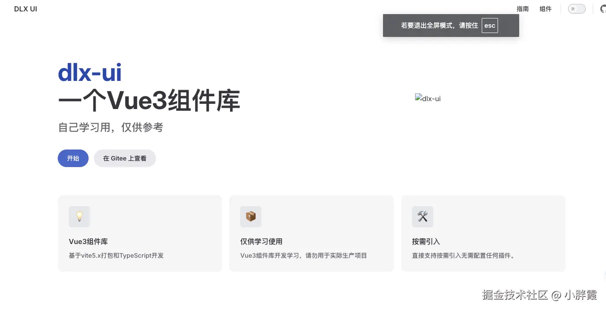Open the 组件 navigation item
This screenshot has height=310, width=606.
click(x=546, y=9)
